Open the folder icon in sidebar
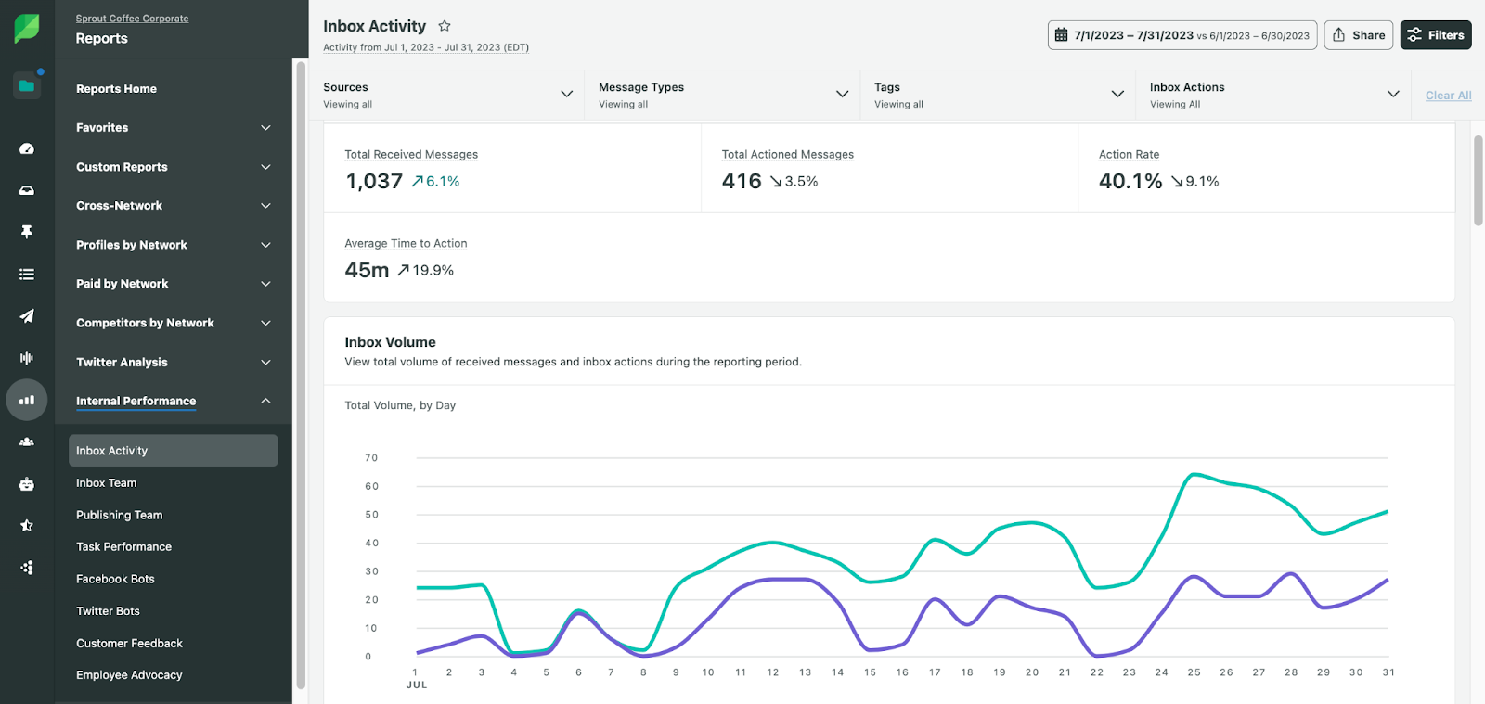This screenshot has width=1485, height=704. [27, 85]
